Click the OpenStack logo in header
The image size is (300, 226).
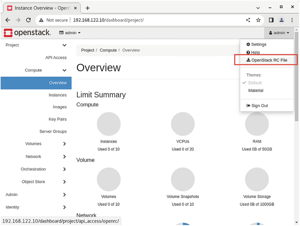27,33
